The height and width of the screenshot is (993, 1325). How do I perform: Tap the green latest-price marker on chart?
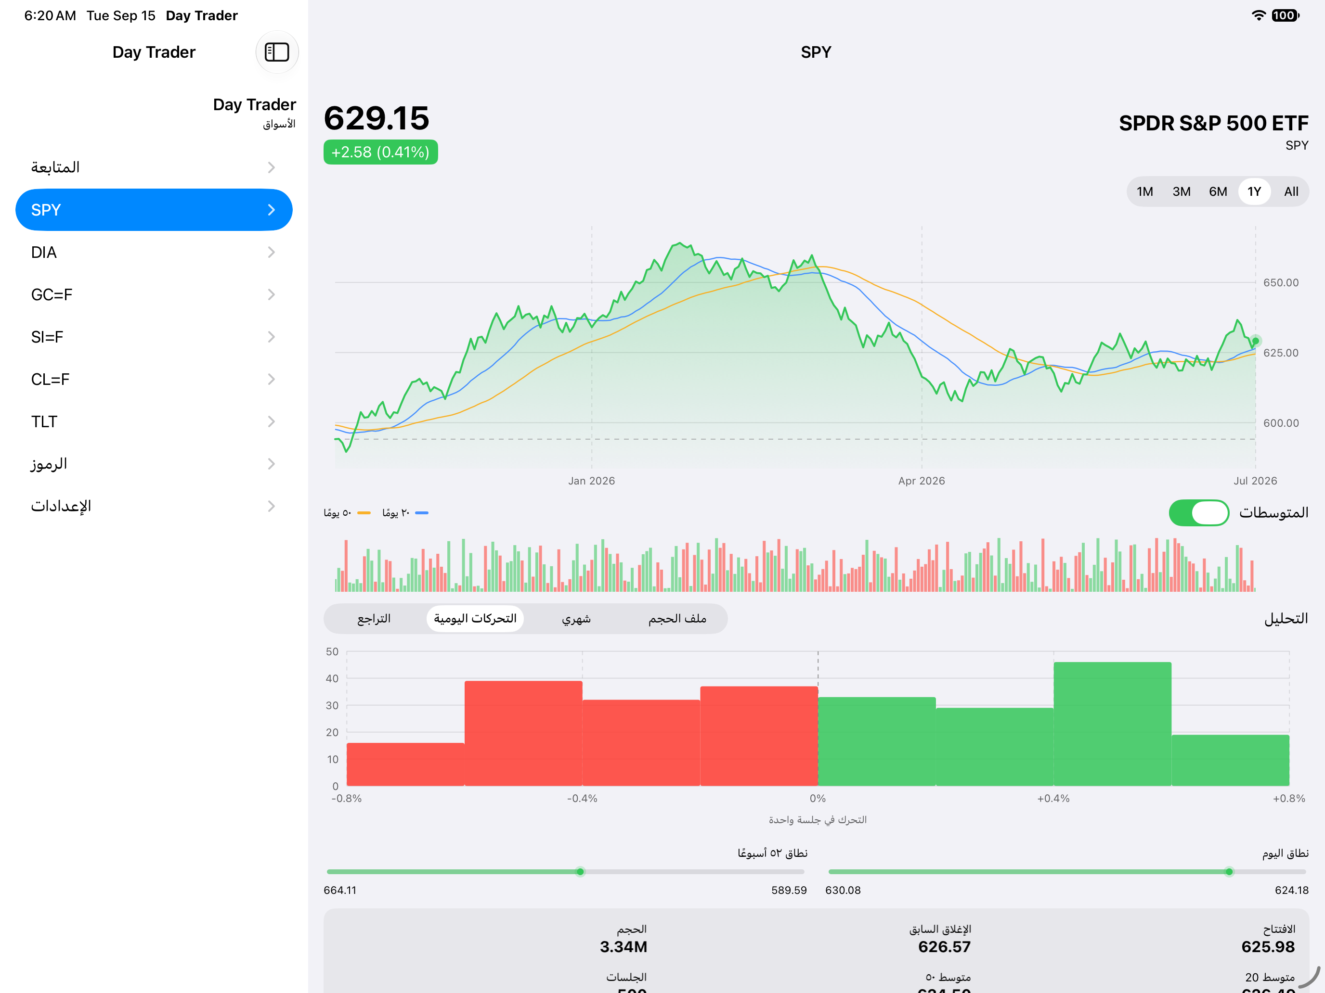point(1255,341)
